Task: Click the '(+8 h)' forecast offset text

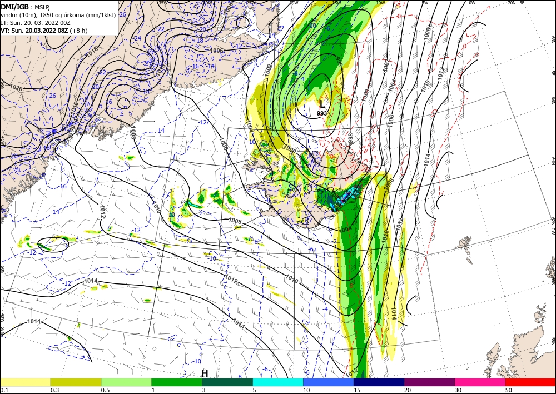Action: pos(78,31)
